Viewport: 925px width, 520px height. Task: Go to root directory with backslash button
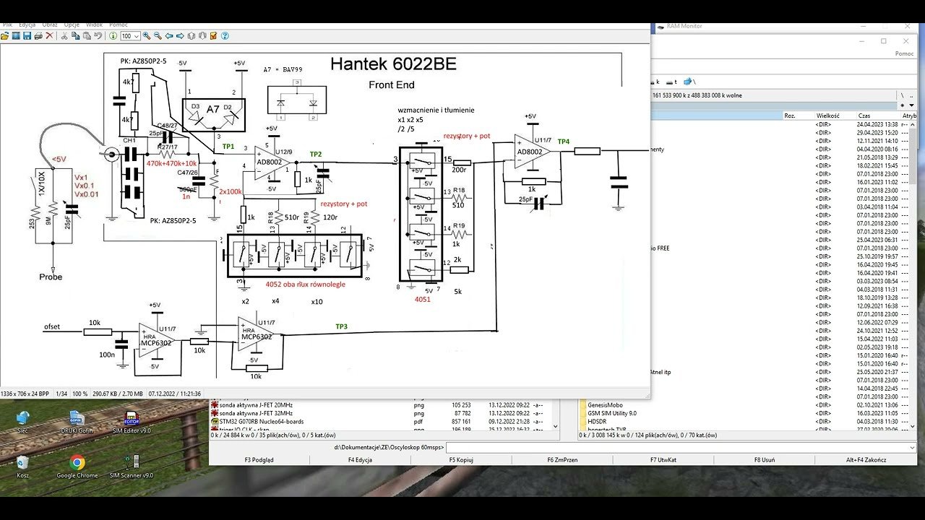(902, 95)
